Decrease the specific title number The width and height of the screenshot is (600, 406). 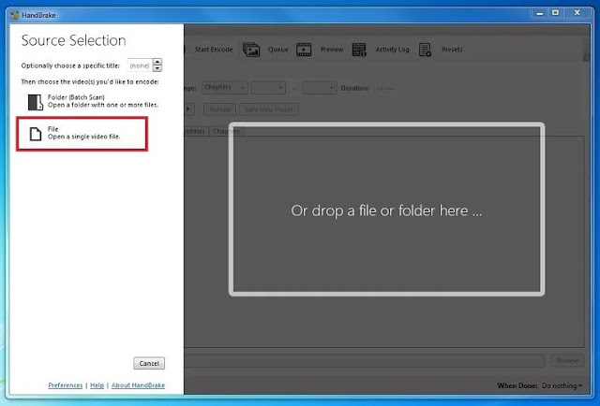(157, 68)
